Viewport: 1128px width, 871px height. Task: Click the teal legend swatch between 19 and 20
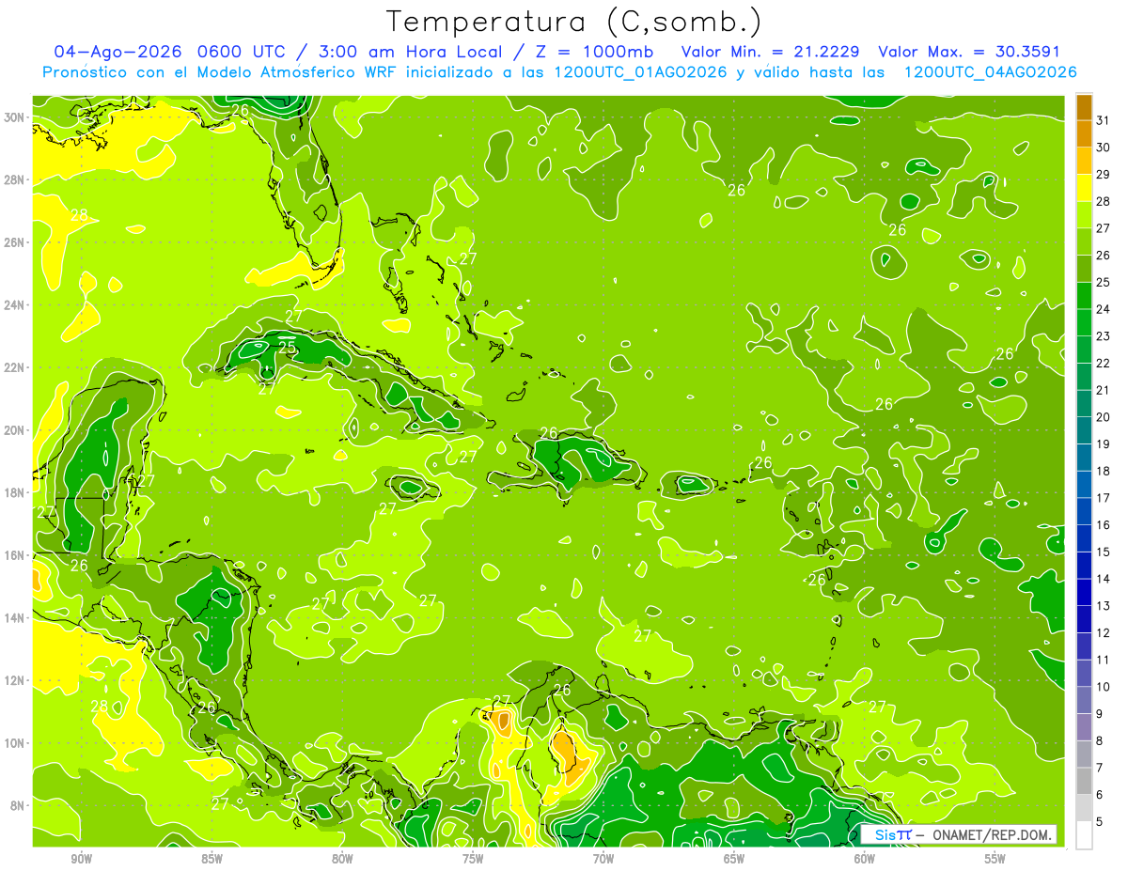[1084, 430]
